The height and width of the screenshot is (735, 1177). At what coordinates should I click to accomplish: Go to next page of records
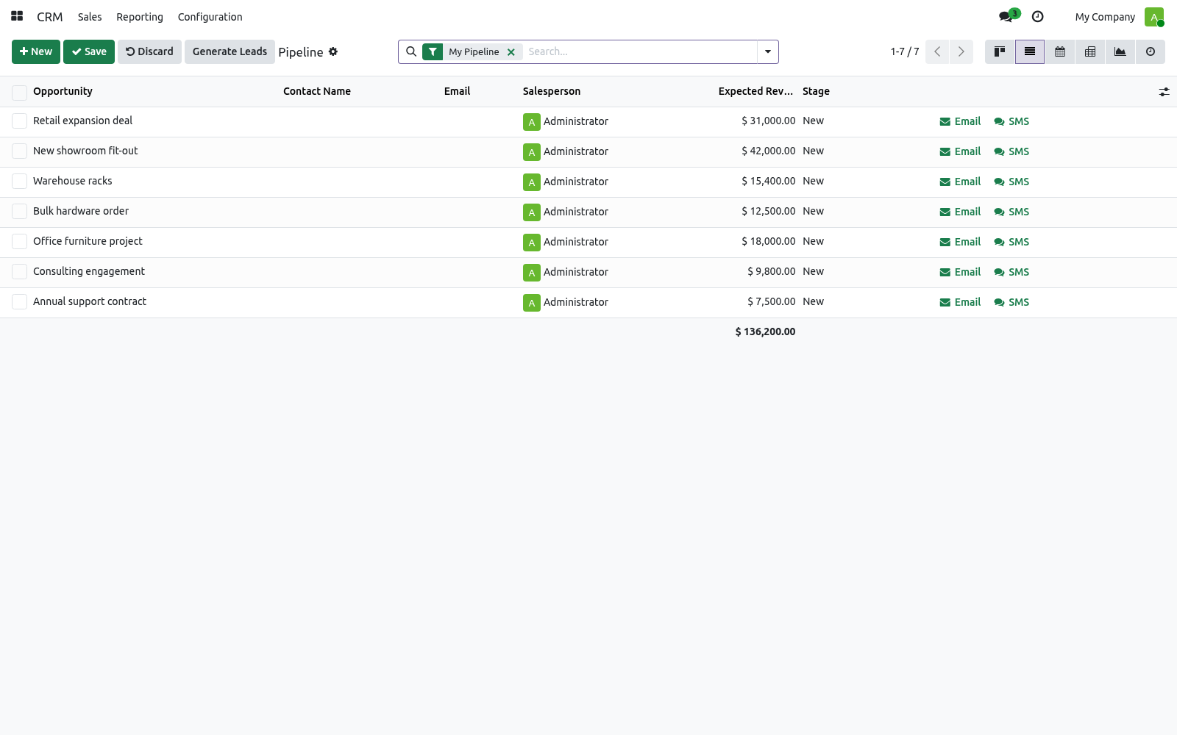(961, 51)
